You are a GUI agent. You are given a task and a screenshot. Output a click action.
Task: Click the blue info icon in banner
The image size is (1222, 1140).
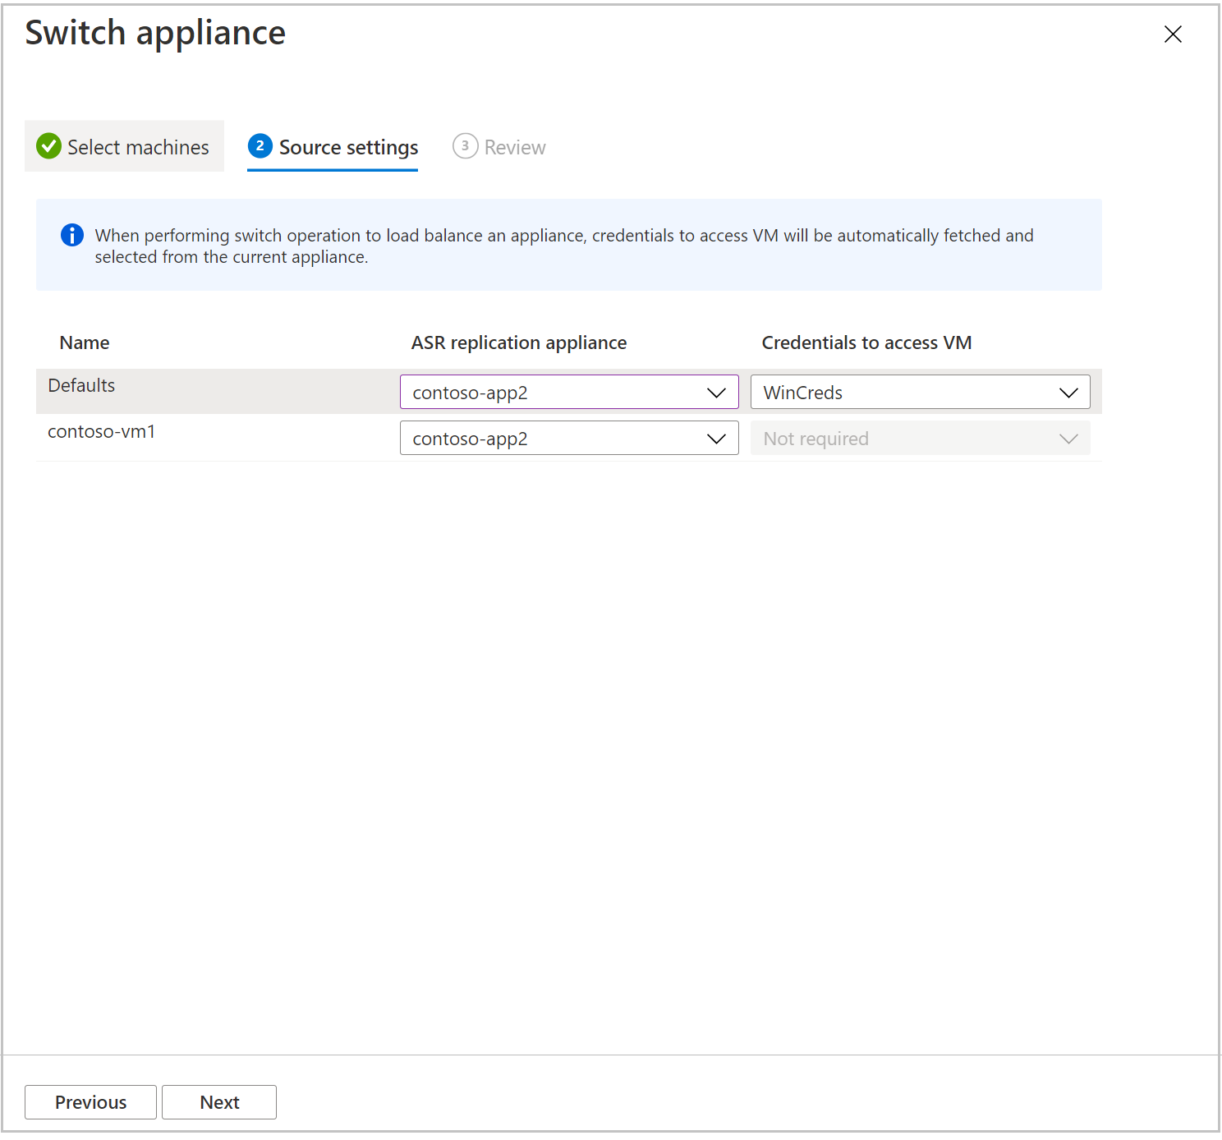[72, 236]
